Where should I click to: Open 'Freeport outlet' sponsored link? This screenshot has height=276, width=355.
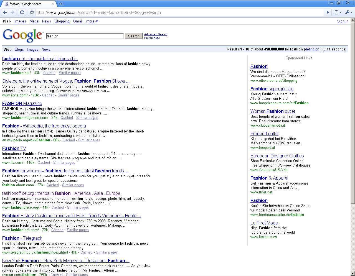tap(264, 134)
